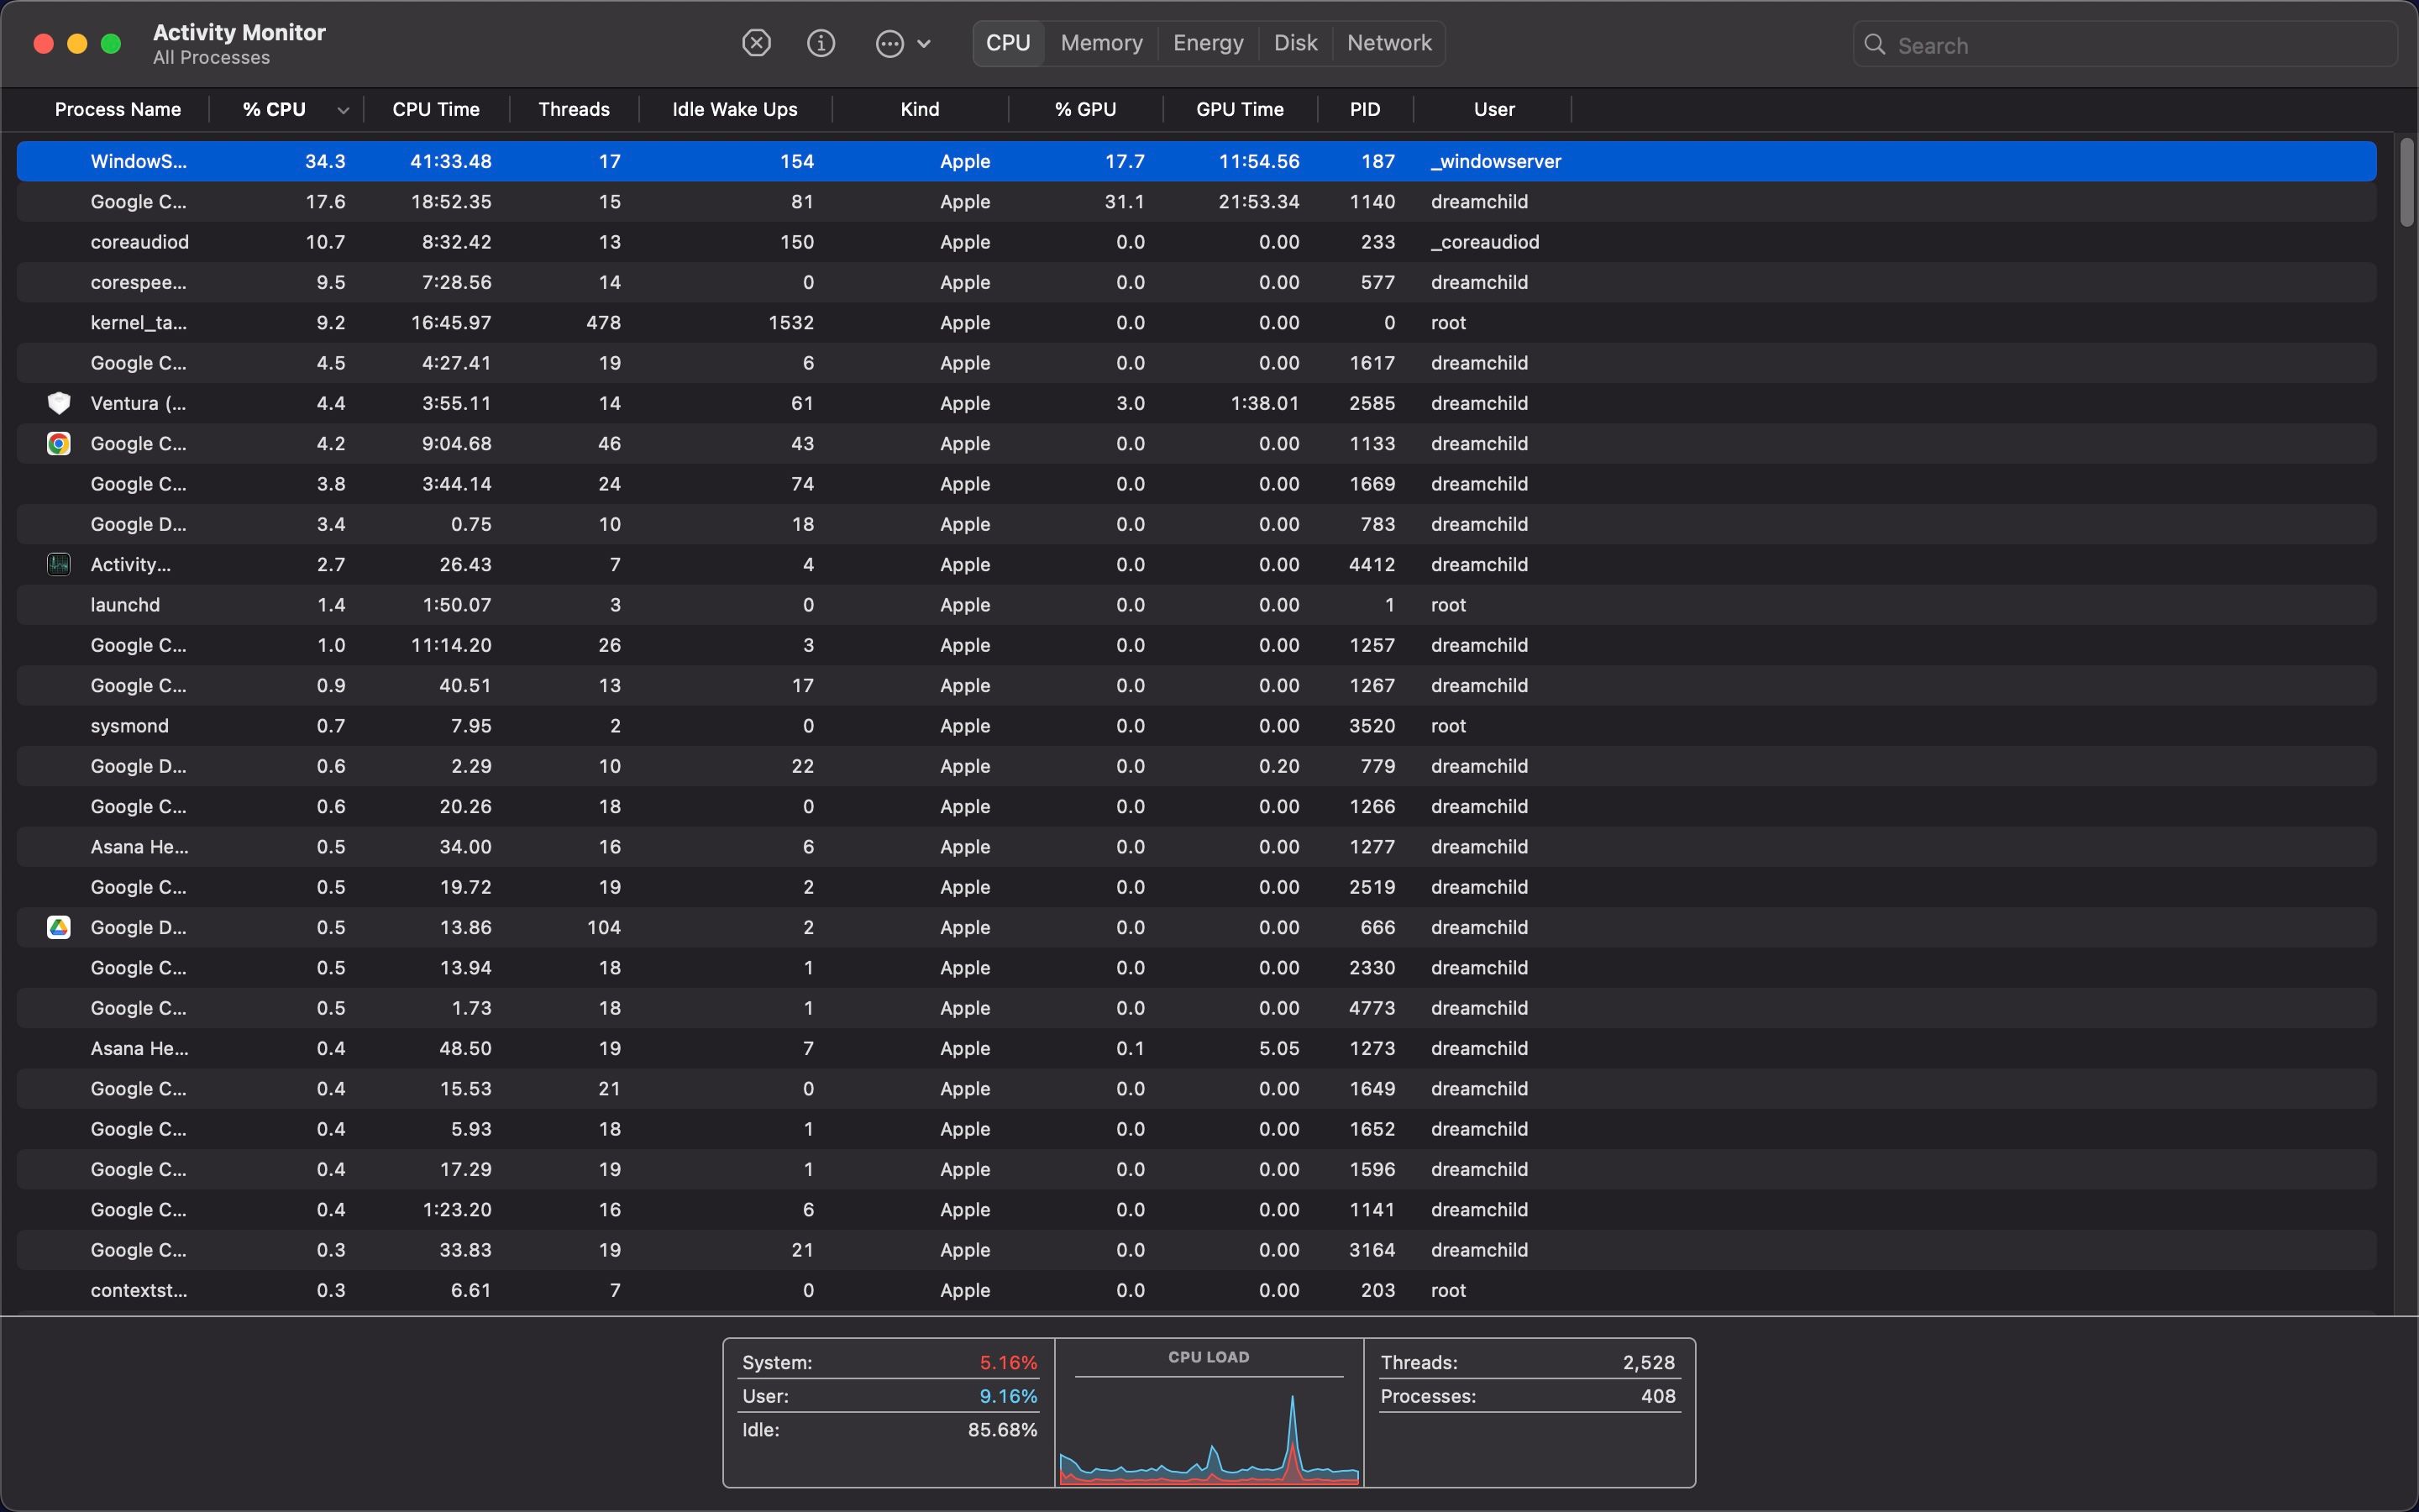Click the red System percentage in CPU load panel

point(1008,1361)
